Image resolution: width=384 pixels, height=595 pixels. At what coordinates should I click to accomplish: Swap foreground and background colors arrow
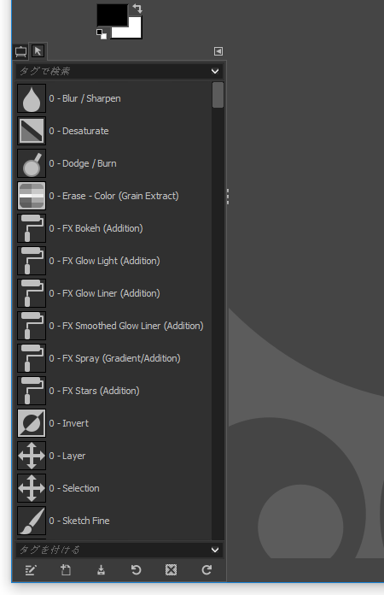point(137,9)
